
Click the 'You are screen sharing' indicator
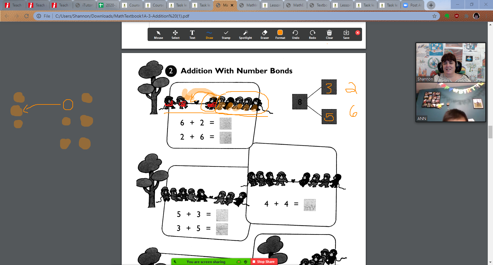point(206,262)
